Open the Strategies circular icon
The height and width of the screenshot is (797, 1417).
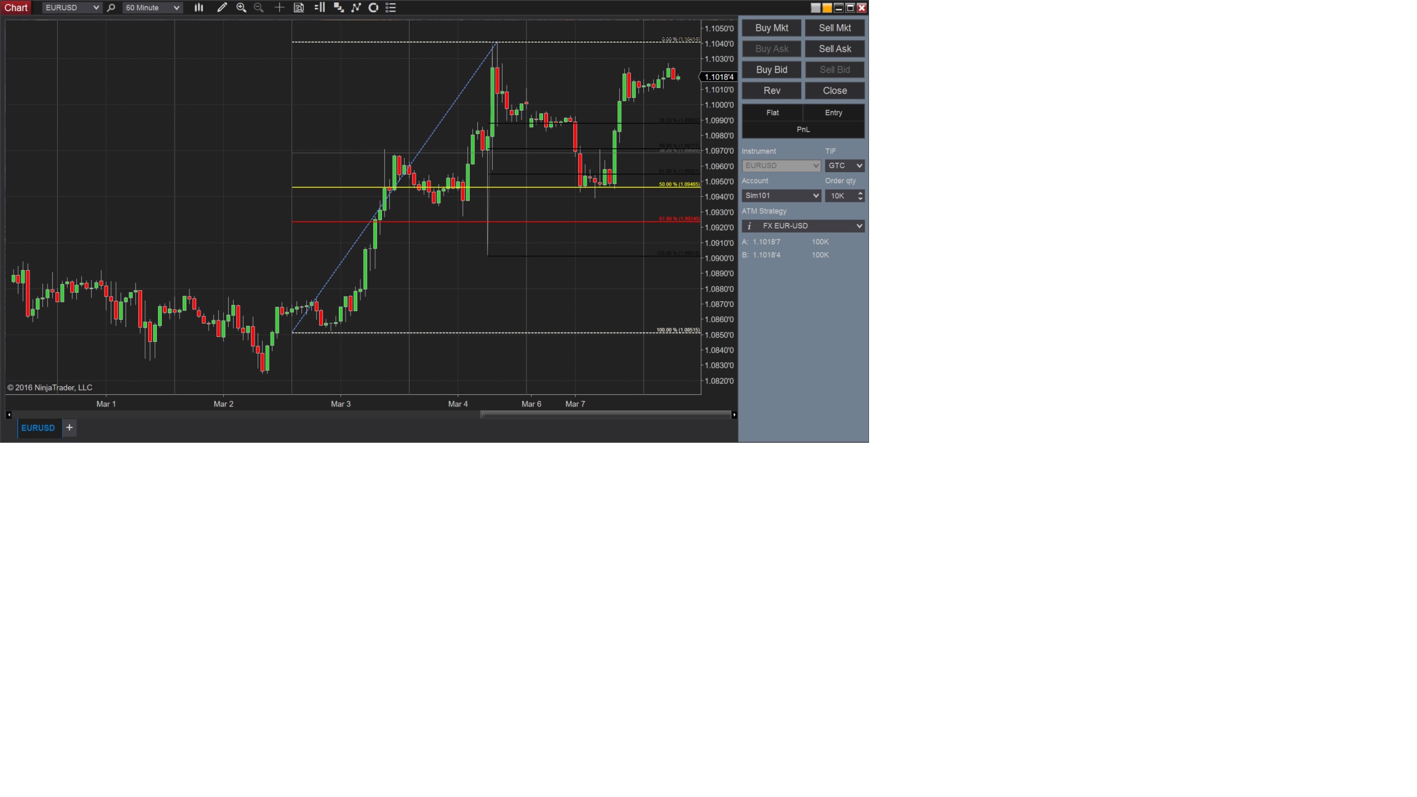(373, 7)
